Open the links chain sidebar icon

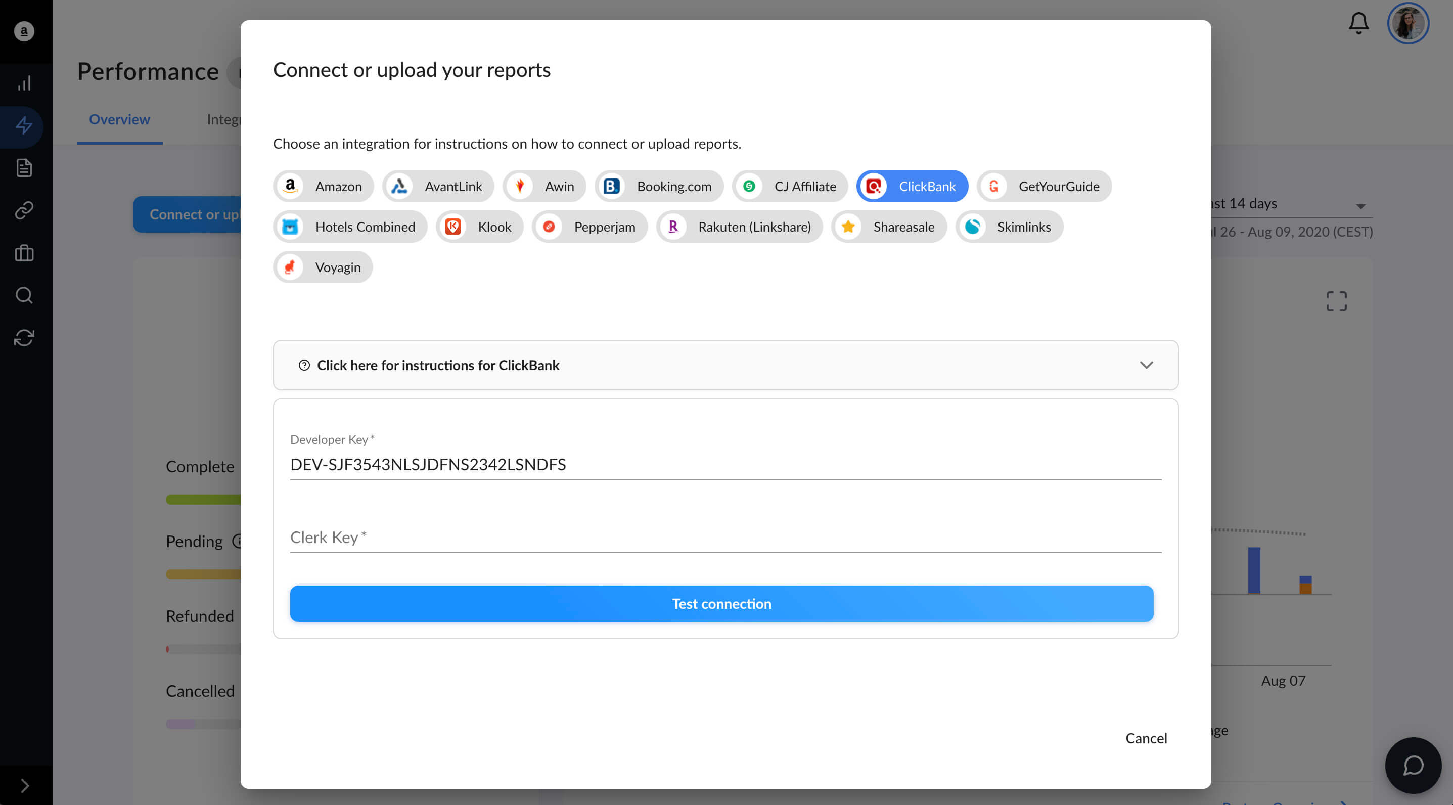click(x=24, y=210)
